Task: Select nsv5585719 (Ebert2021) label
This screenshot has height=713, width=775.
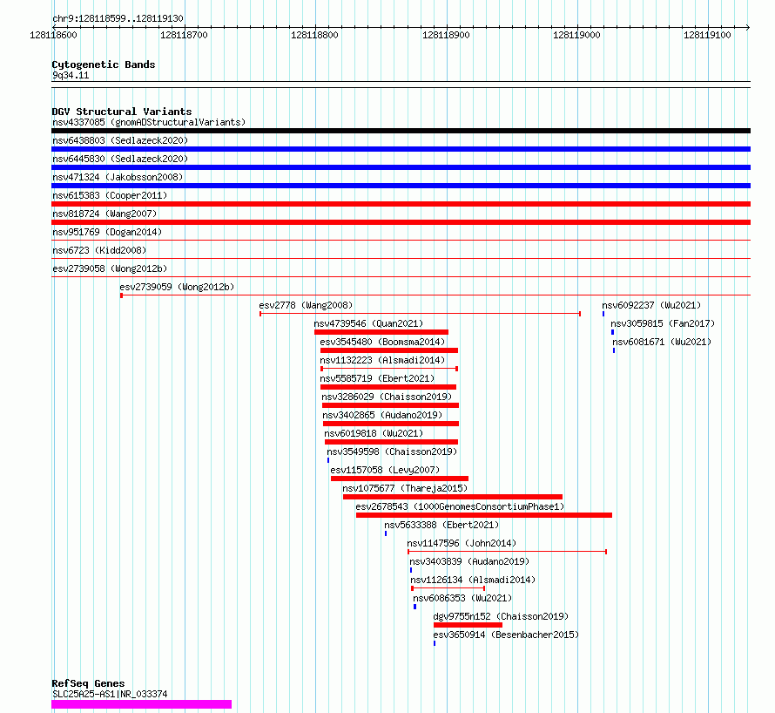Action: click(377, 378)
